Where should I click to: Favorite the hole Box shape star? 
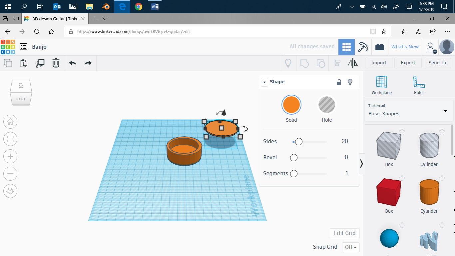point(402,132)
